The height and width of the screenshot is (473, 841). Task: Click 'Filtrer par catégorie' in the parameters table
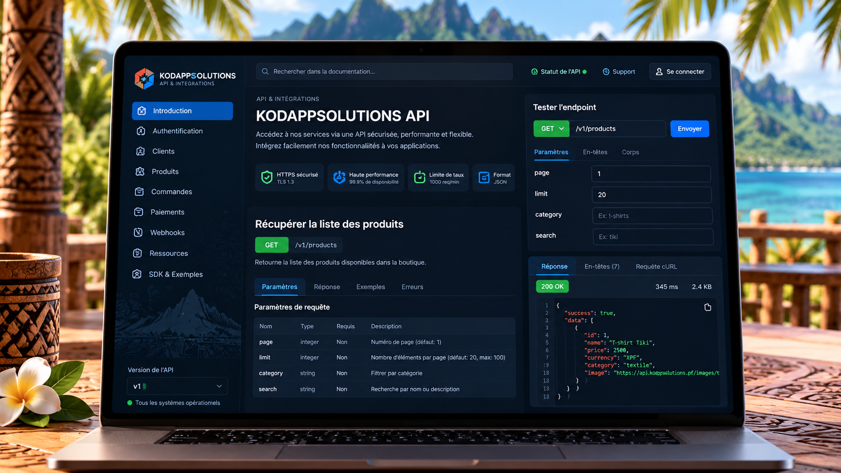click(396, 373)
